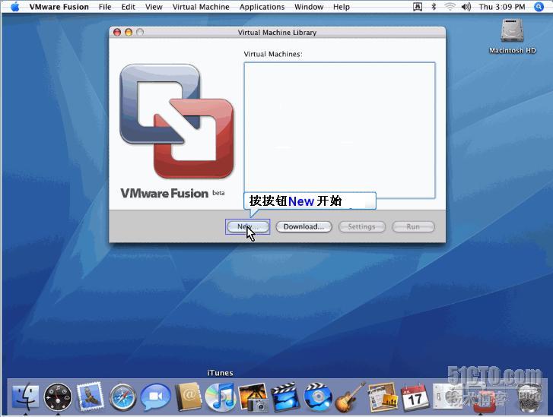
Task: Launch iPhoto from the Dock
Action: pyautogui.click(x=253, y=397)
